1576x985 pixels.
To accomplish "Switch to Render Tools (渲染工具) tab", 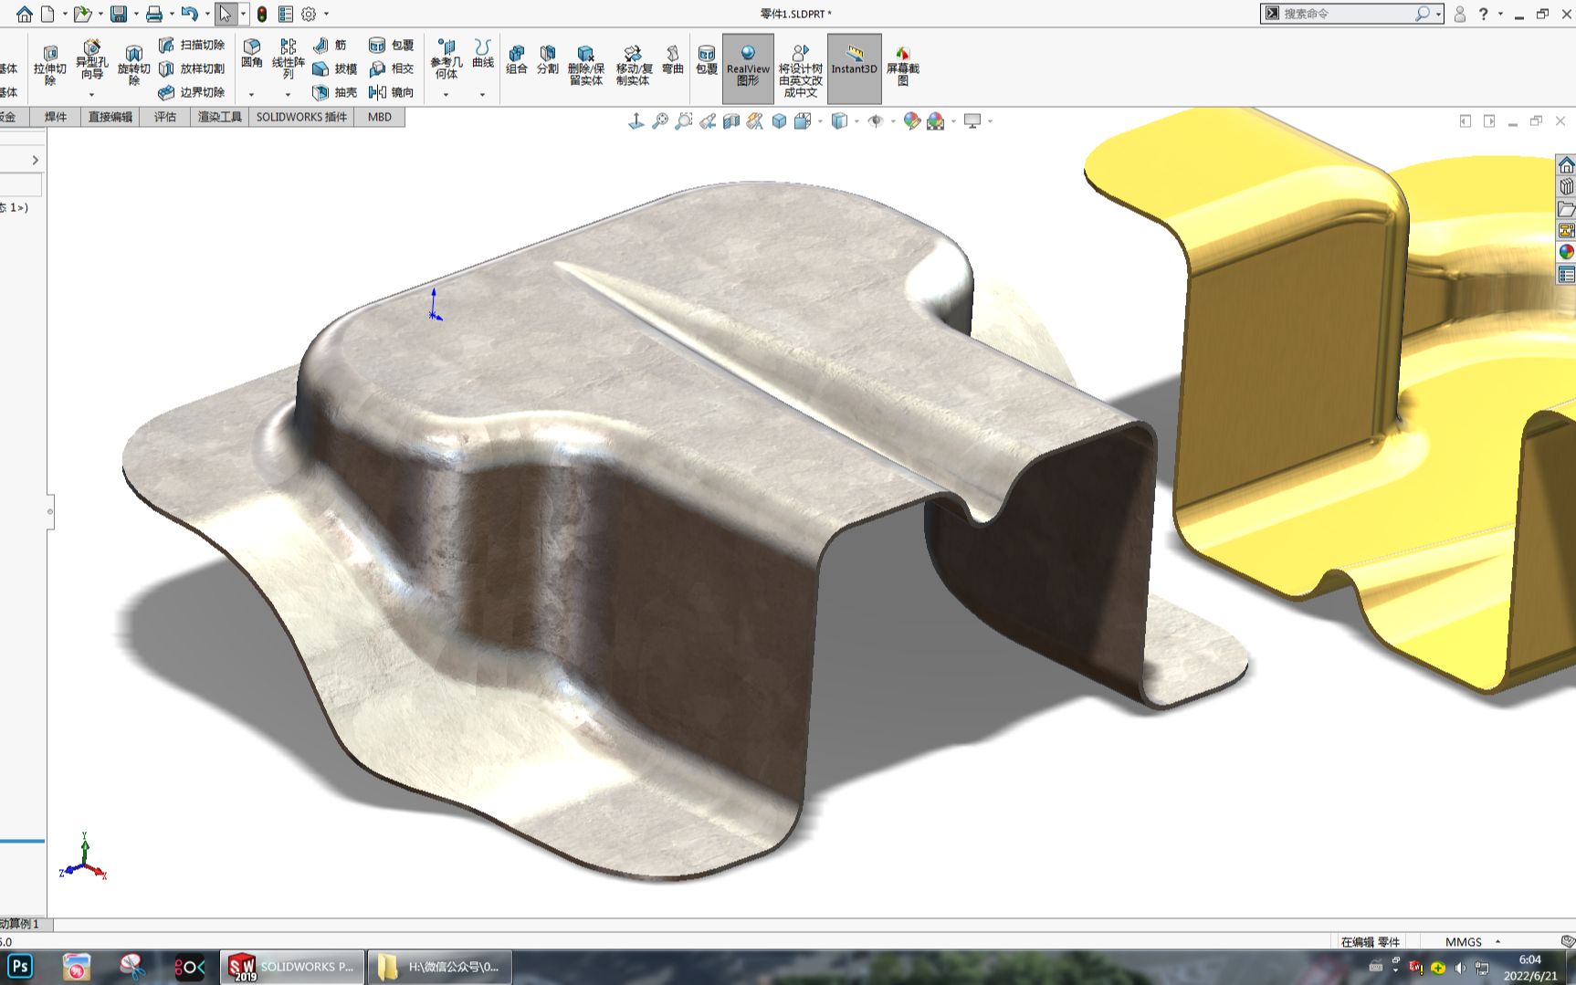I will click(x=220, y=117).
